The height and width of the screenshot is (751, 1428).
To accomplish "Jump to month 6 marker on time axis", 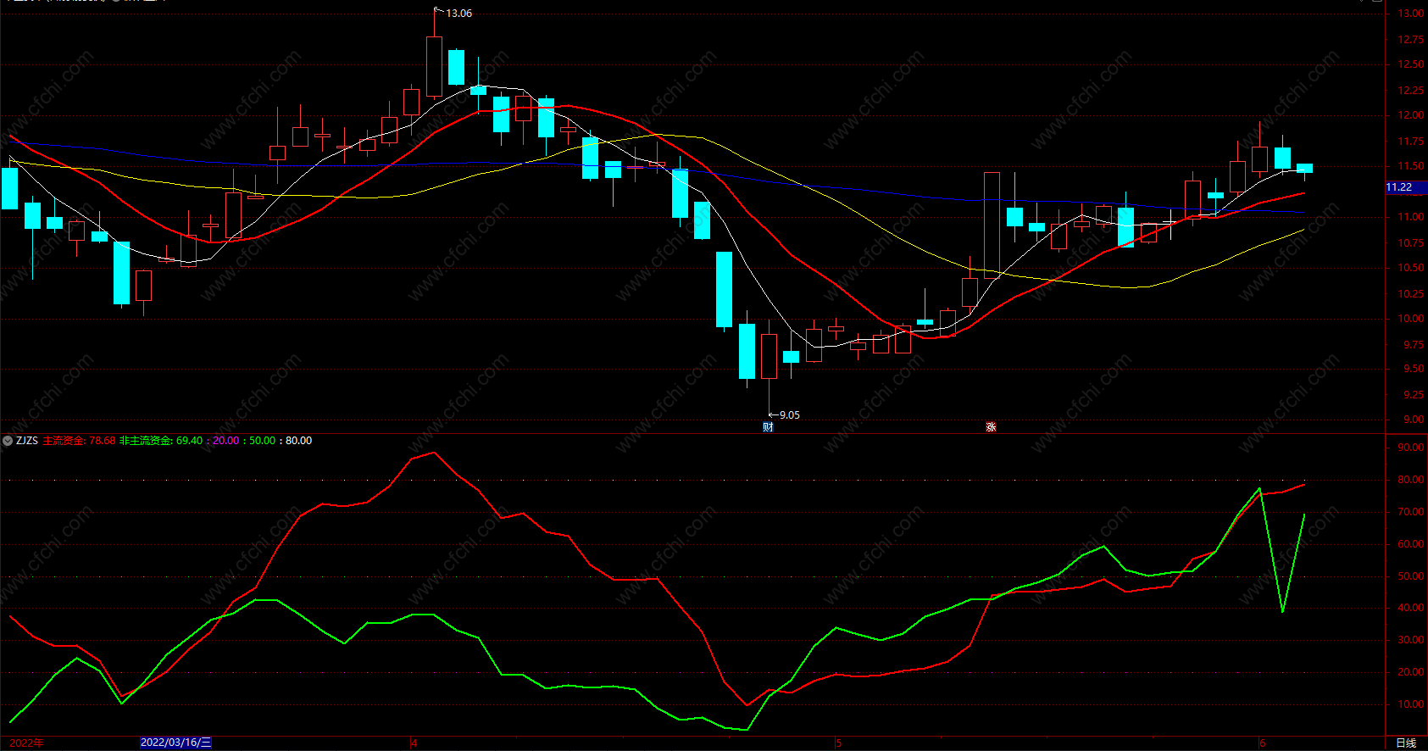I will (1262, 743).
